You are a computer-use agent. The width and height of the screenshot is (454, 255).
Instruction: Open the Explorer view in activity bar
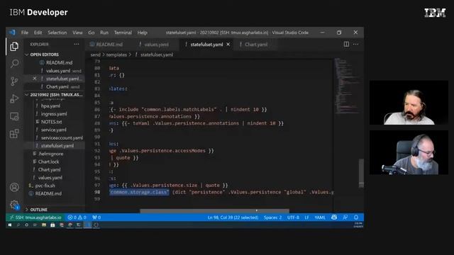[x=14, y=46]
